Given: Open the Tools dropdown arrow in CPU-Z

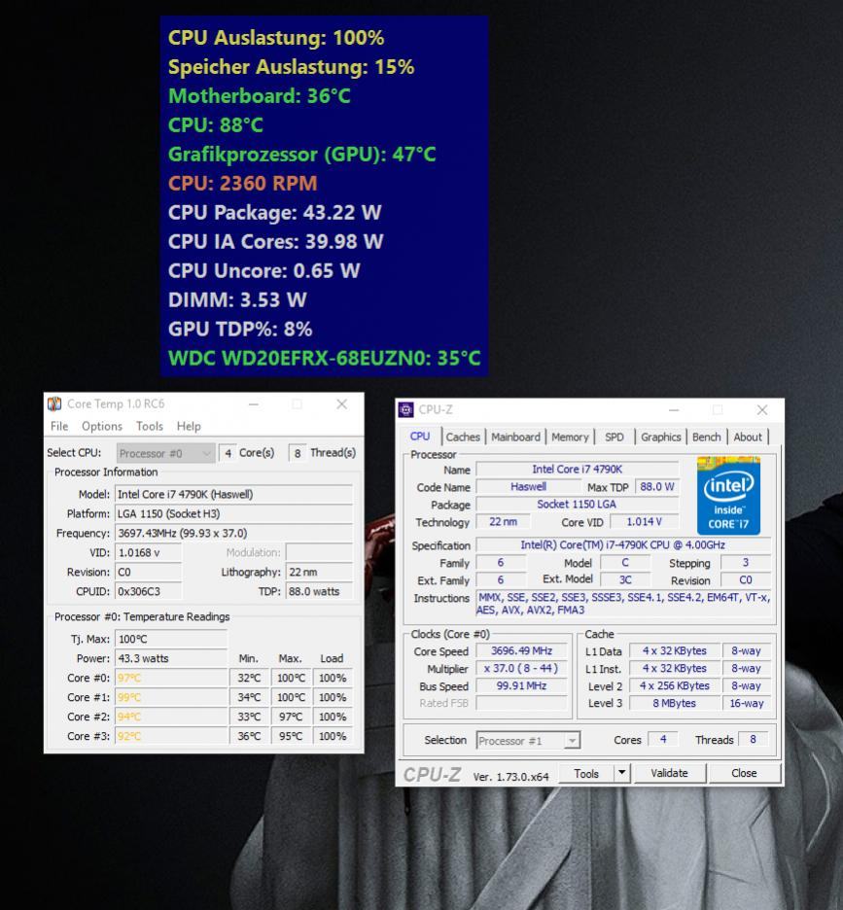Looking at the screenshot, I should pyautogui.click(x=622, y=774).
